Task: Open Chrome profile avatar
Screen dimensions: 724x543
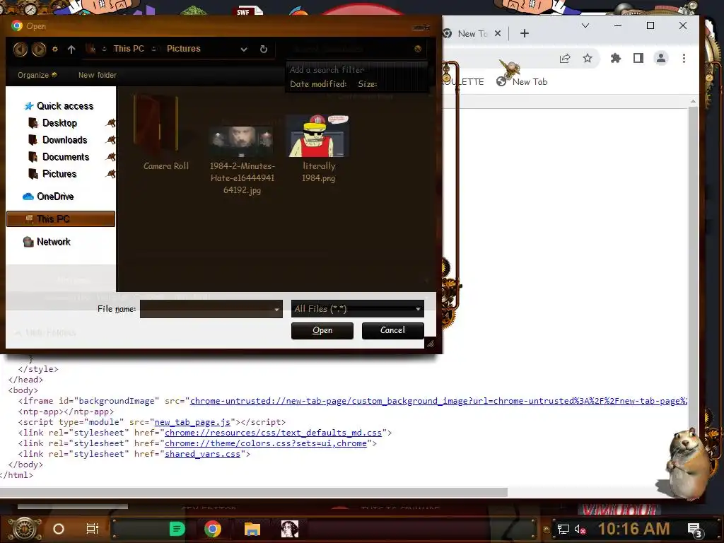Action: coord(661,58)
